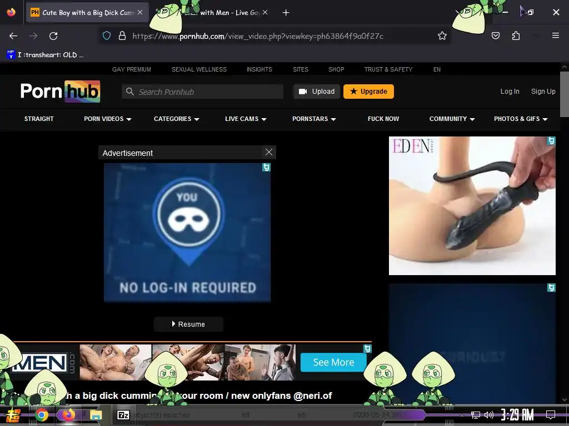Click the info badge on the overlay ad
Viewport: 569px width, 426px height.
tap(266, 167)
